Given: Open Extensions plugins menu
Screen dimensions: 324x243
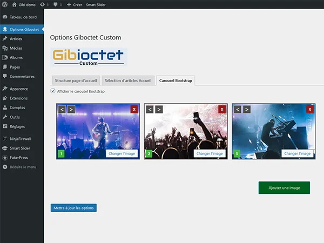Looking at the screenshot, I should coord(22,98).
